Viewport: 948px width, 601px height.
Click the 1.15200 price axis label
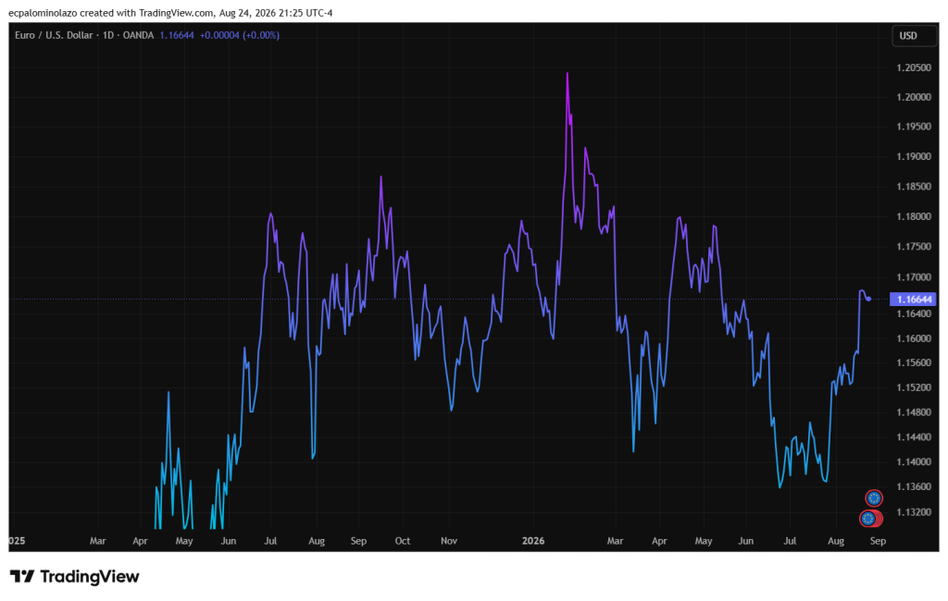[914, 387]
